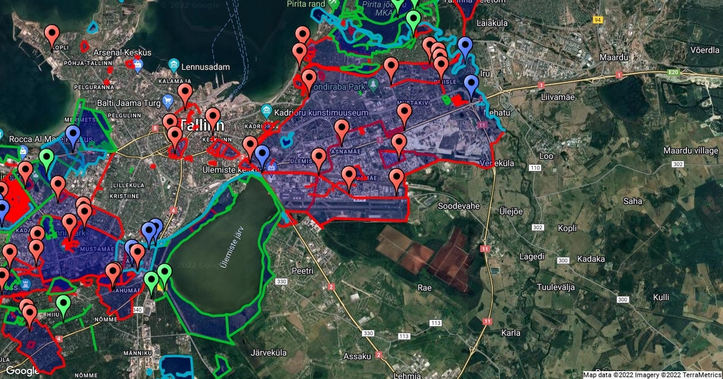Viewport: 723px width, 379px height.
Task: Click the Karla label
Action: 511,332
